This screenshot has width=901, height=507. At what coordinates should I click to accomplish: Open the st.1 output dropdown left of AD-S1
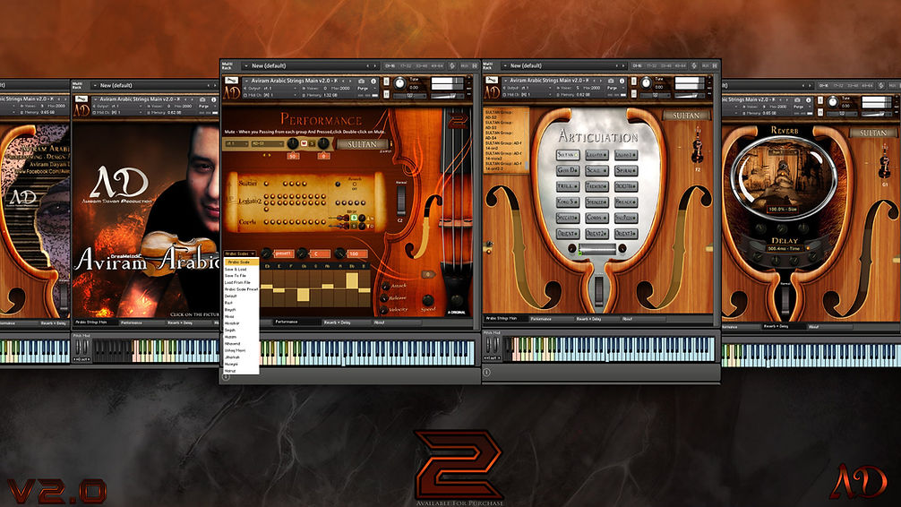click(236, 143)
